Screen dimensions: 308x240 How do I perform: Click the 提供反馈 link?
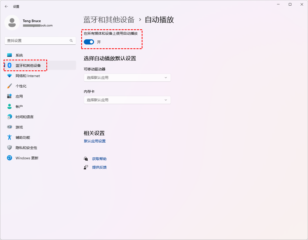pyautogui.click(x=99, y=167)
